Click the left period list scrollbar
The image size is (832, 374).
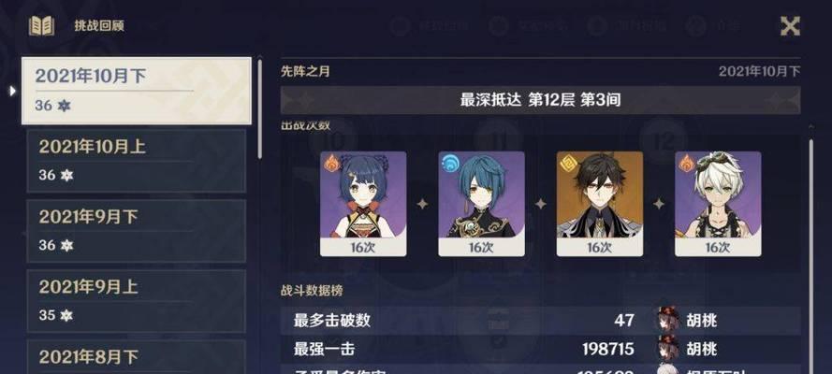259,108
